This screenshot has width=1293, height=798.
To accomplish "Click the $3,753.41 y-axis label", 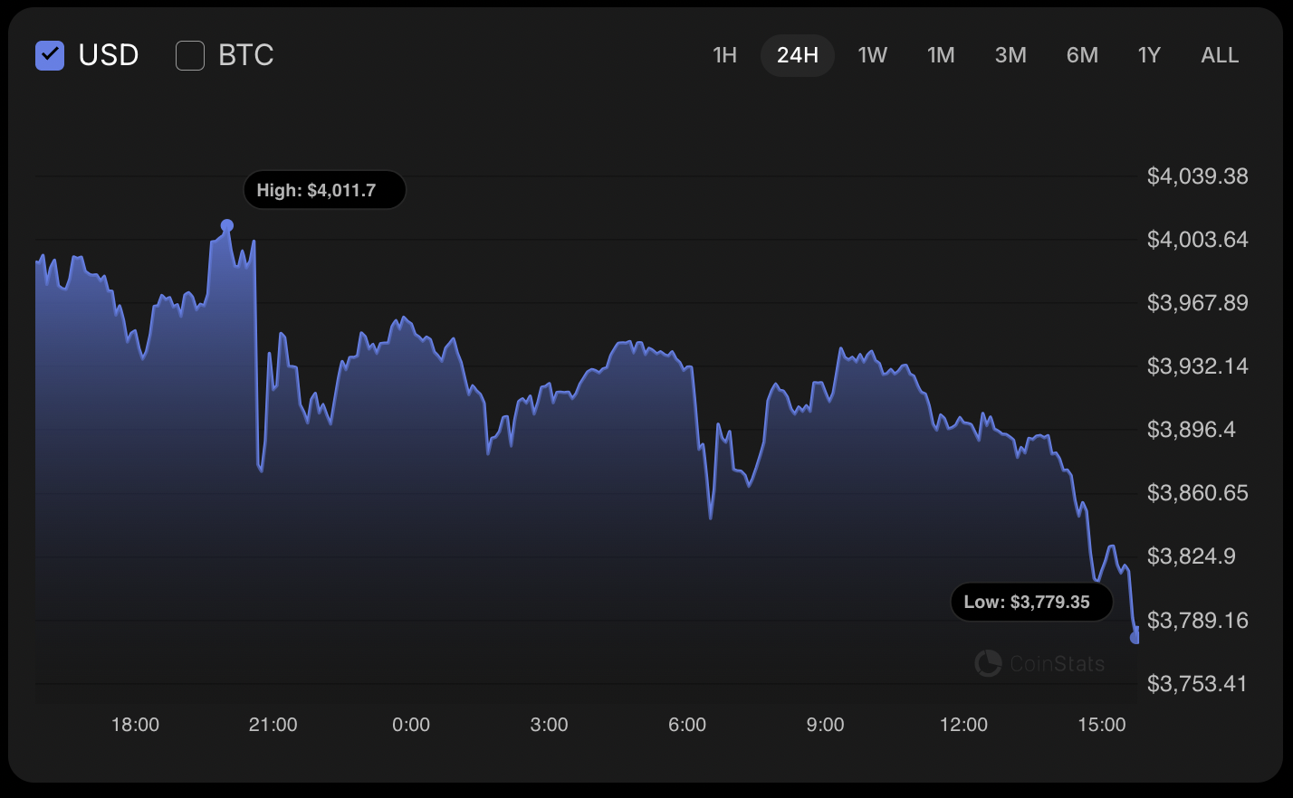I will click(1197, 683).
